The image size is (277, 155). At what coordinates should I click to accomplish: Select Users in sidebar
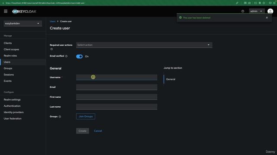tap(7, 62)
